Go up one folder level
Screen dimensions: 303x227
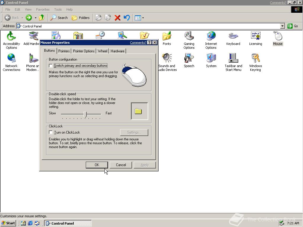pos(41,18)
